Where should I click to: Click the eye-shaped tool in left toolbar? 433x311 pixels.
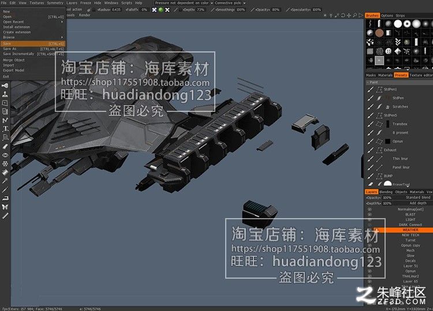(x=5, y=155)
